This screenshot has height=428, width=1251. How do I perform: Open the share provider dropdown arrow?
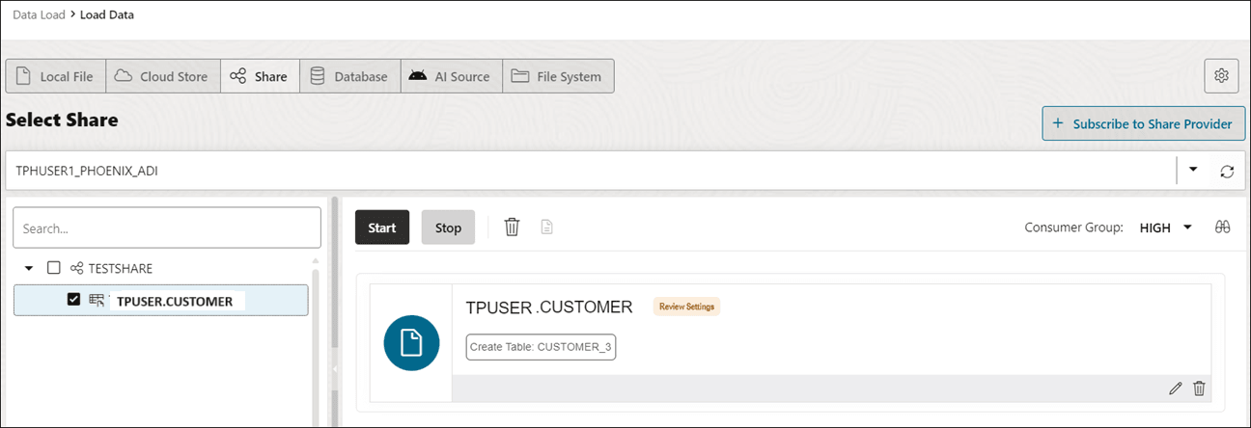click(x=1193, y=171)
